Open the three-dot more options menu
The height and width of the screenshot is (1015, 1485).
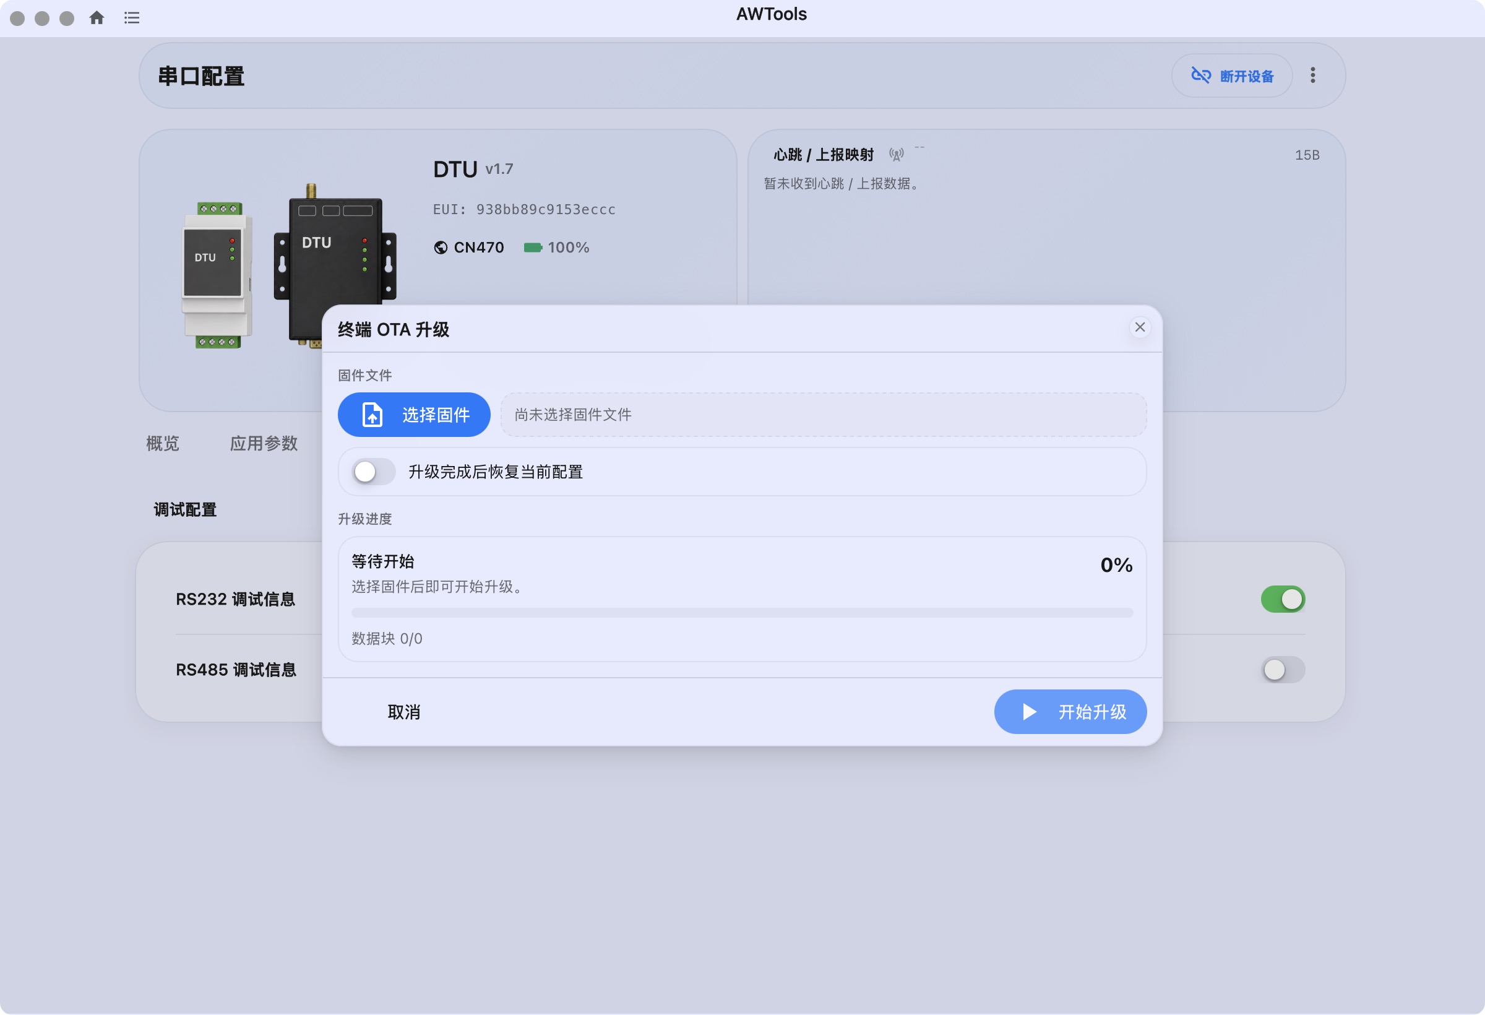point(1312,76)
